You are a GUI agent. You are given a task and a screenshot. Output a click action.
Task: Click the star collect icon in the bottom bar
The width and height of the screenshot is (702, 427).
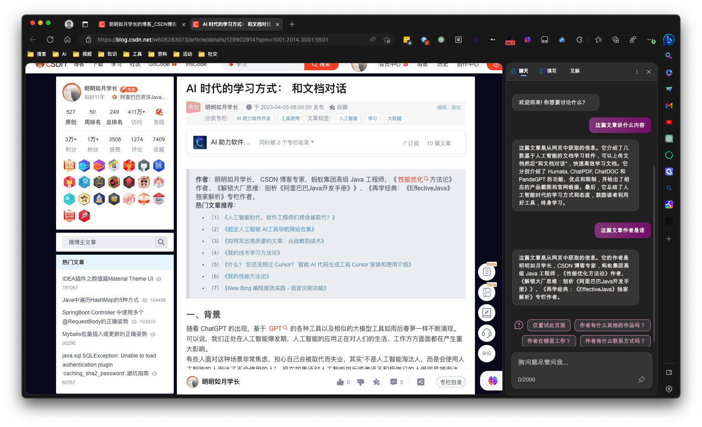[x=376, y=382]
